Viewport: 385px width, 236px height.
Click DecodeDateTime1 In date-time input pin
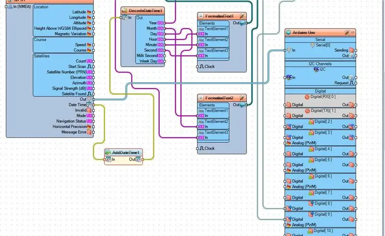tap(125, 17)
